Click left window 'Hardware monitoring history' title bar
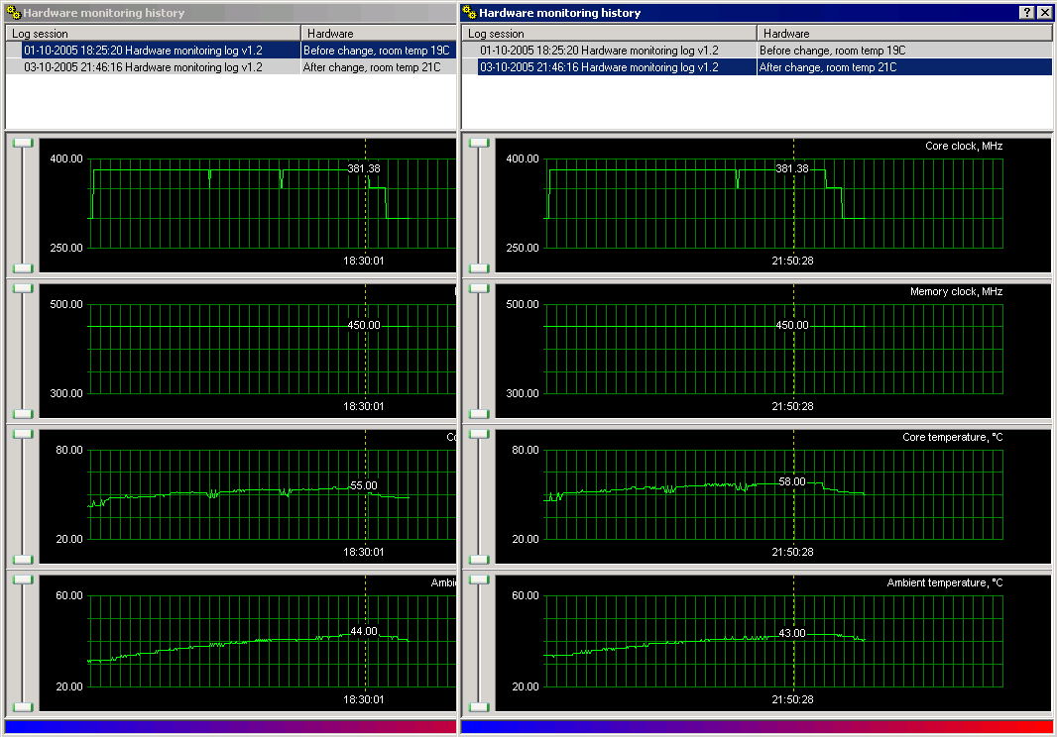Viewport: 1057px width, 737px height. tap(231, 13)
